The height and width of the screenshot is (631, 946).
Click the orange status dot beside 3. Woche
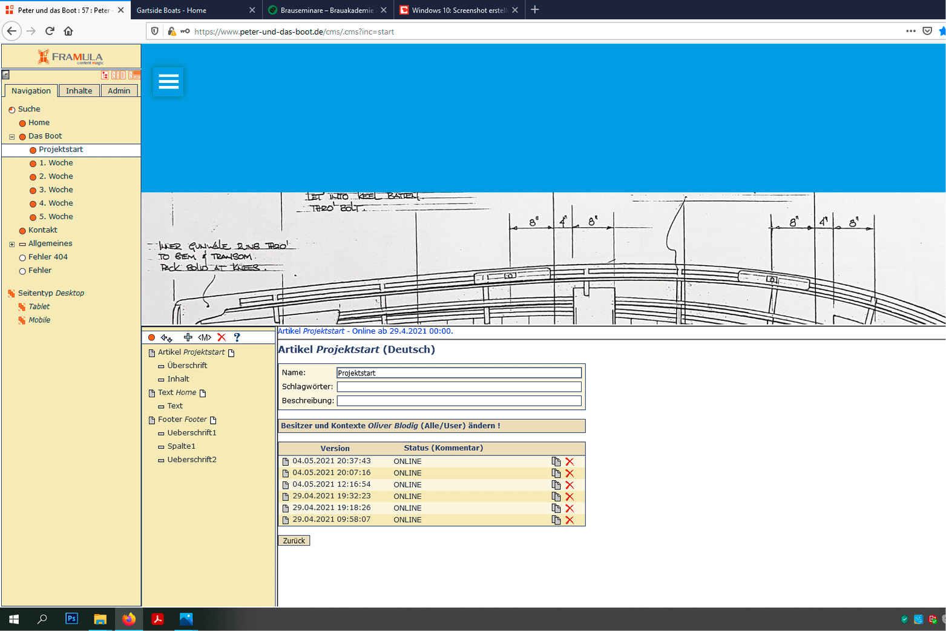(x=33, y=191)
